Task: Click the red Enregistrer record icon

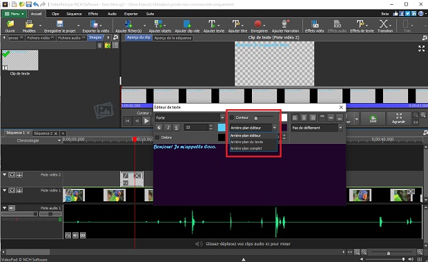Action: [x=258, y=24]
